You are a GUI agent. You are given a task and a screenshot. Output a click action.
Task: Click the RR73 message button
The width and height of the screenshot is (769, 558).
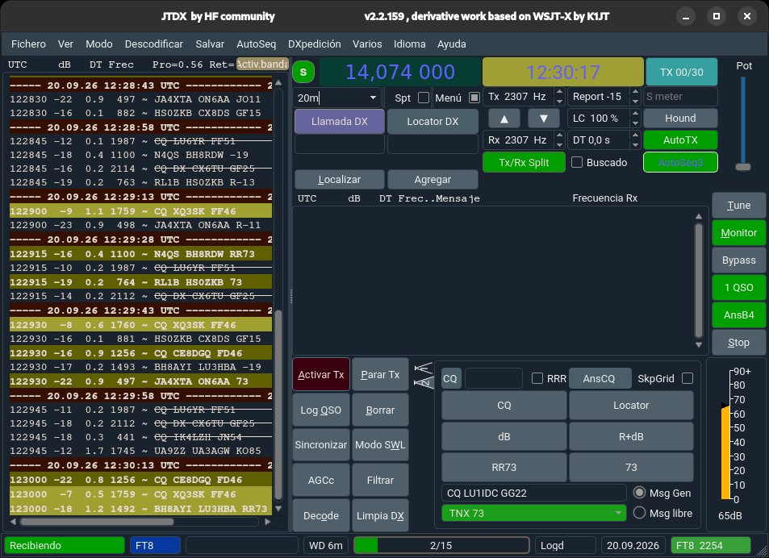[x=504, y=468]
